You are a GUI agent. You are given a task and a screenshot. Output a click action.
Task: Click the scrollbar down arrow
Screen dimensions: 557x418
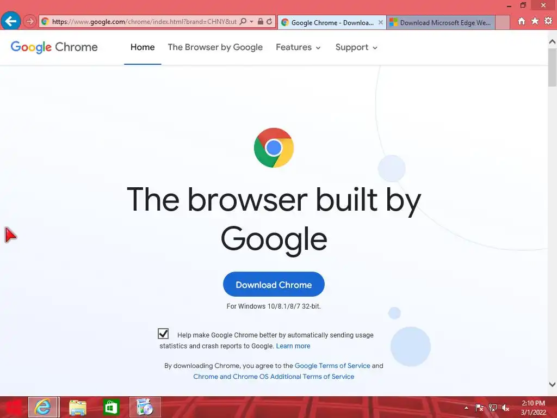point(552,384)
